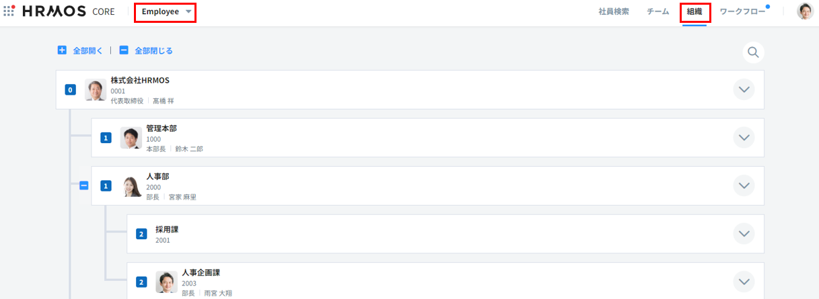
Task: Open the Employee dropdown
Action: click(166, 12)
